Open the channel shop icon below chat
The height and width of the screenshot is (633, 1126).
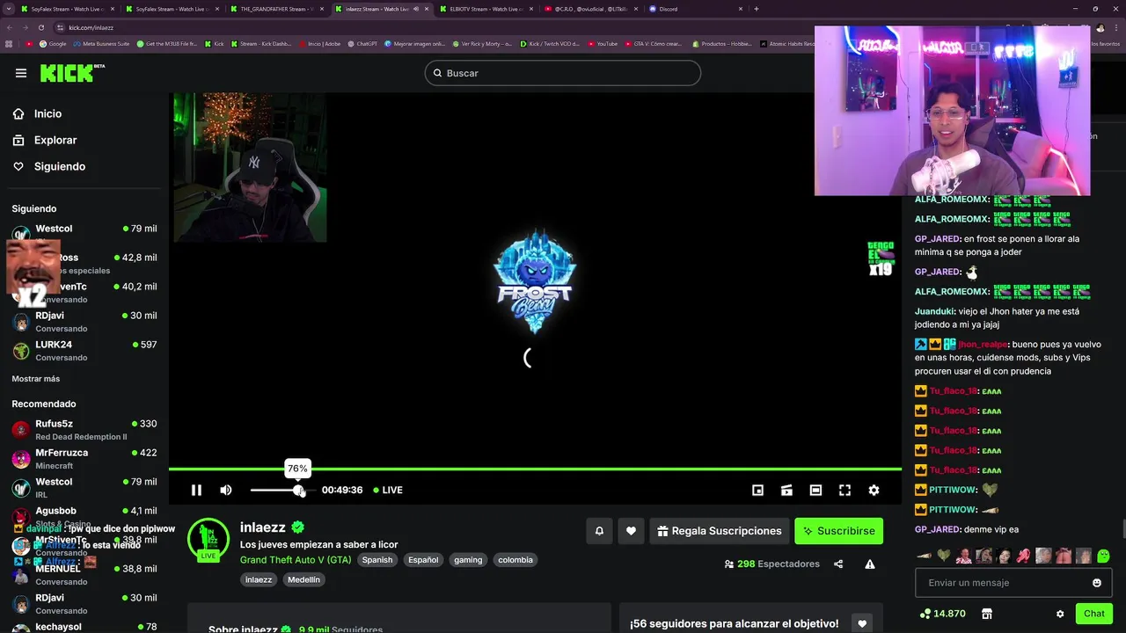987,614
